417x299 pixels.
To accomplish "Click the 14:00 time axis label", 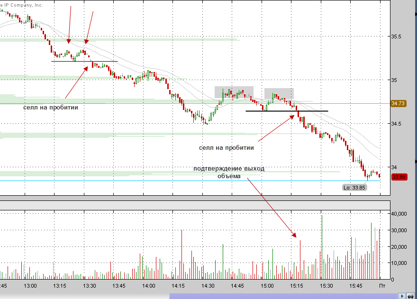I will (x=149, y=286).
